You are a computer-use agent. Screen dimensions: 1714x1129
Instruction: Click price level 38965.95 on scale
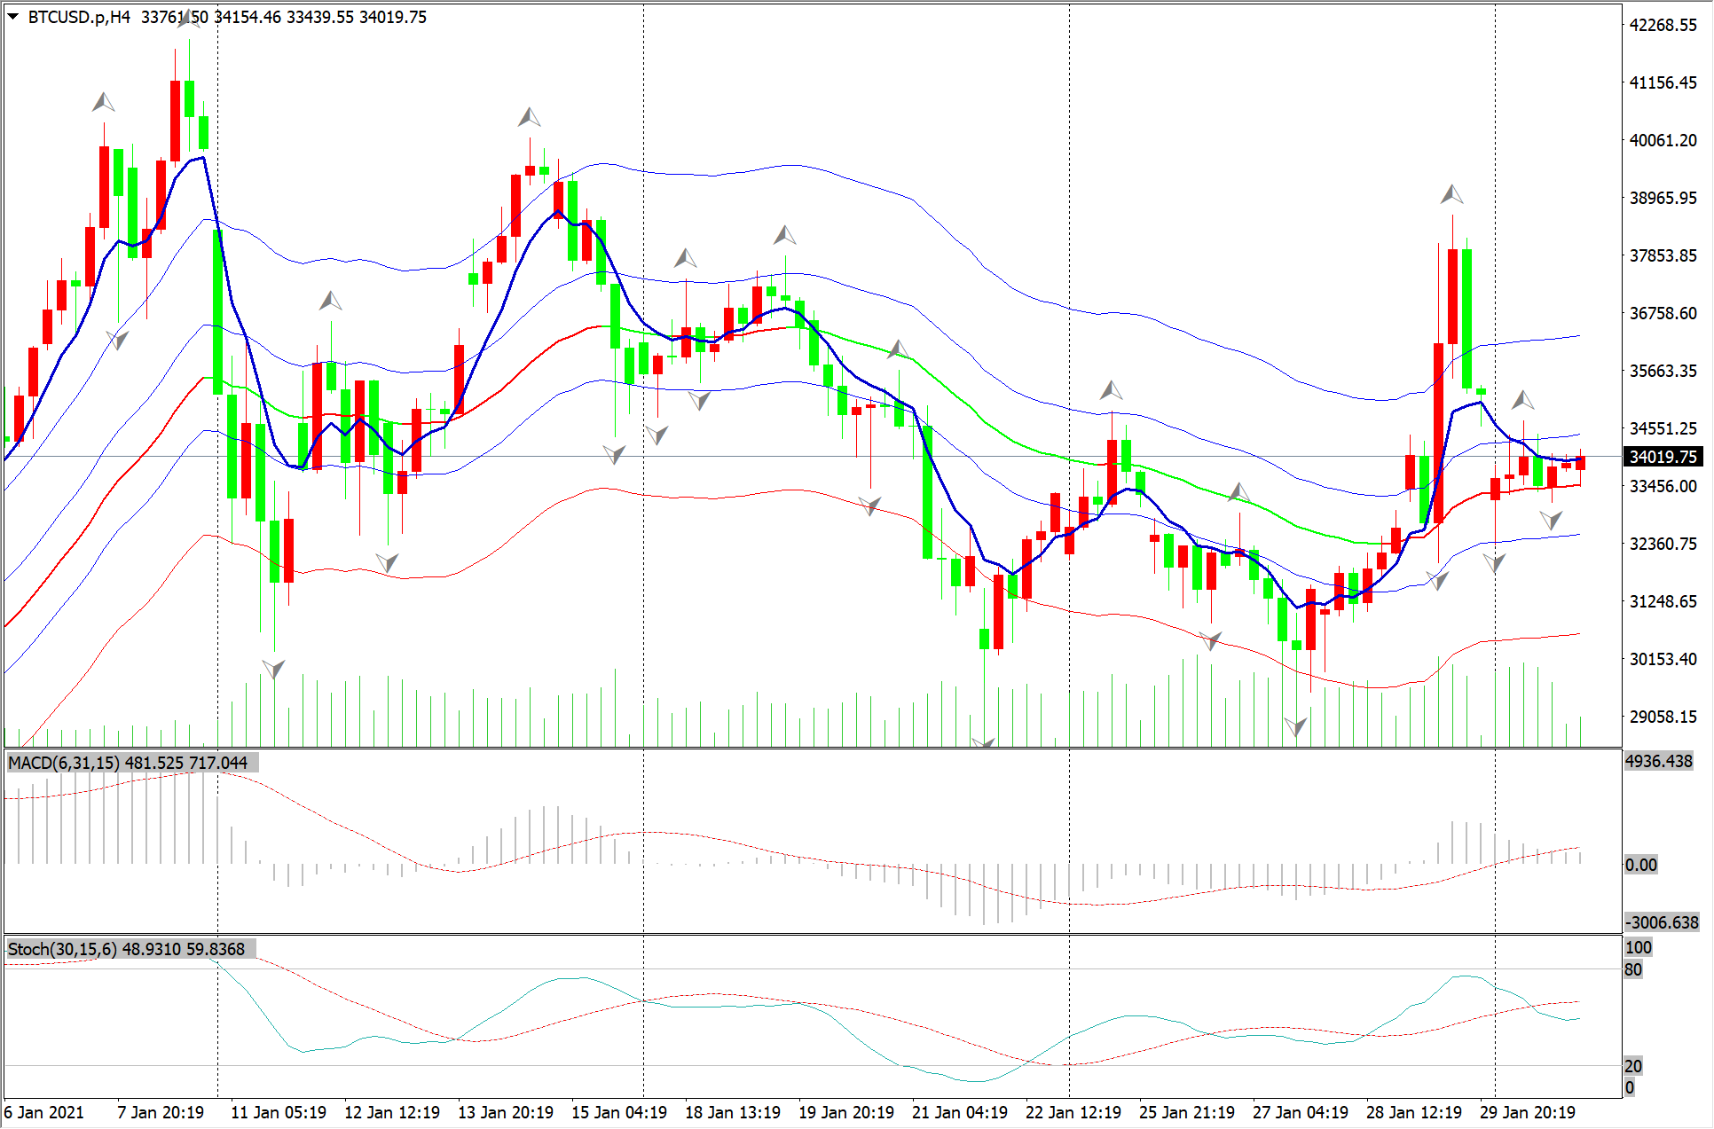1663,198
